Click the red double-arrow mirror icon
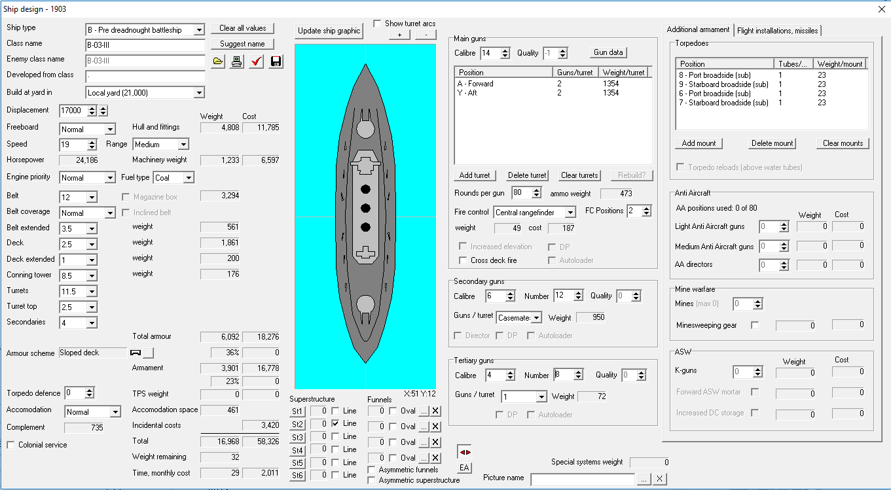 tap(464, 452)
